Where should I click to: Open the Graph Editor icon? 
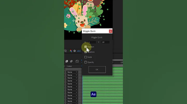click(77, 61)
